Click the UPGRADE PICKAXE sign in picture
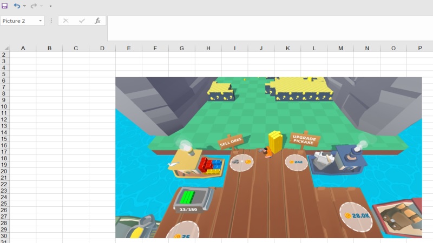433x243 pixels. click(x=304, y=140)
